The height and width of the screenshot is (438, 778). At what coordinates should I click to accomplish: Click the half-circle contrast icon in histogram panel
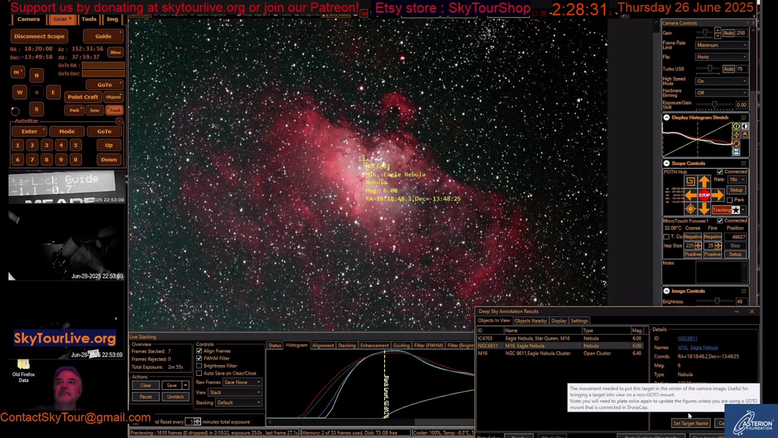point(745,127)
